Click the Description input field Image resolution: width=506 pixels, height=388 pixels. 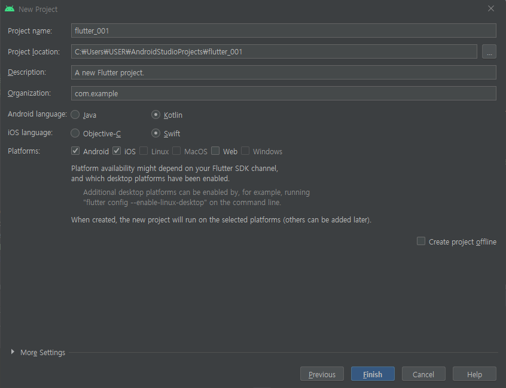(284, 72)
